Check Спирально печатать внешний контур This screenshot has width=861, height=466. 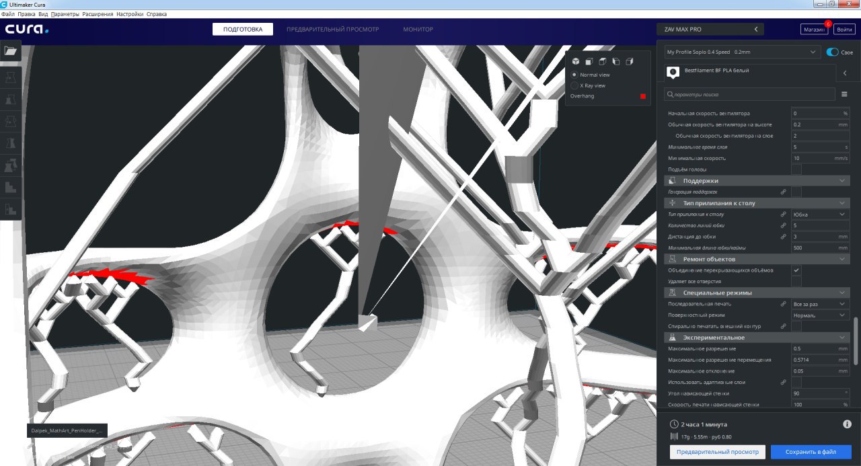pos(796,326)
